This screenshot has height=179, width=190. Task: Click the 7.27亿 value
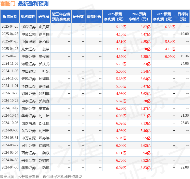[145, 108]
